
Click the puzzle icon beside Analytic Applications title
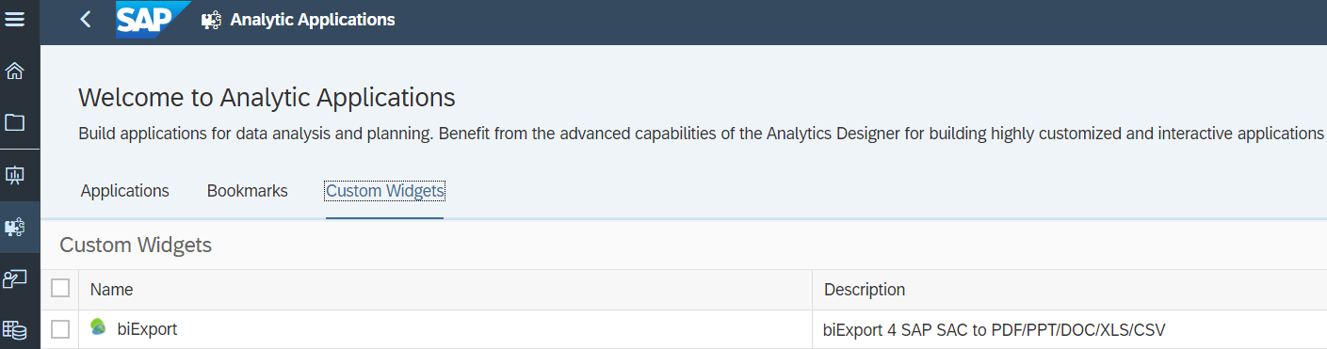point(212,20)
